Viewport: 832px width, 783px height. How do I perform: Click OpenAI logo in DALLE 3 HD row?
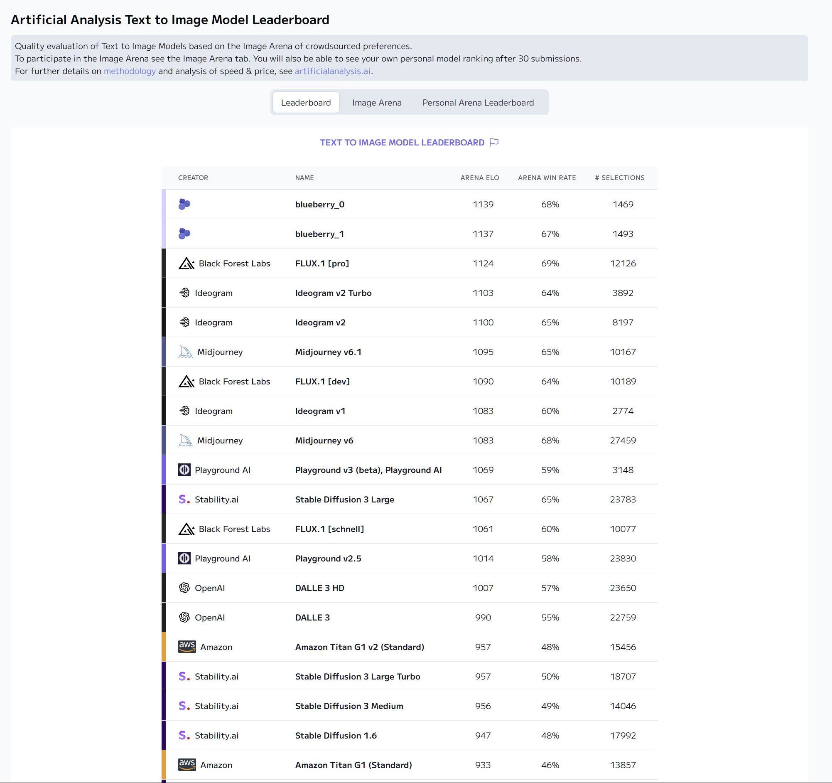pyautogui.click(x=184, y=588)
